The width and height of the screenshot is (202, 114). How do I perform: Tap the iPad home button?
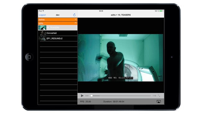click(x=29, y=57)
